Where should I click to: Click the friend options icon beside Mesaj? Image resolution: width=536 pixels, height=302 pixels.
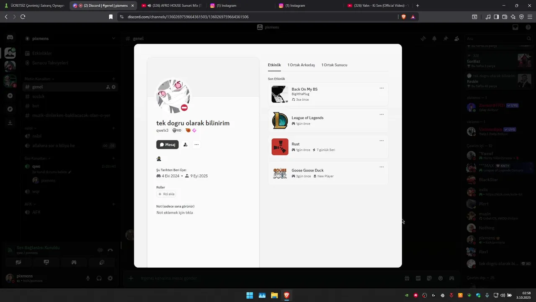186,145
